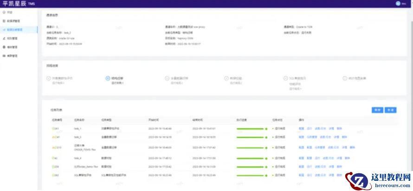413x191 pixels.
Task: Click the 任务类型 column header
Action: click(106, 120)
